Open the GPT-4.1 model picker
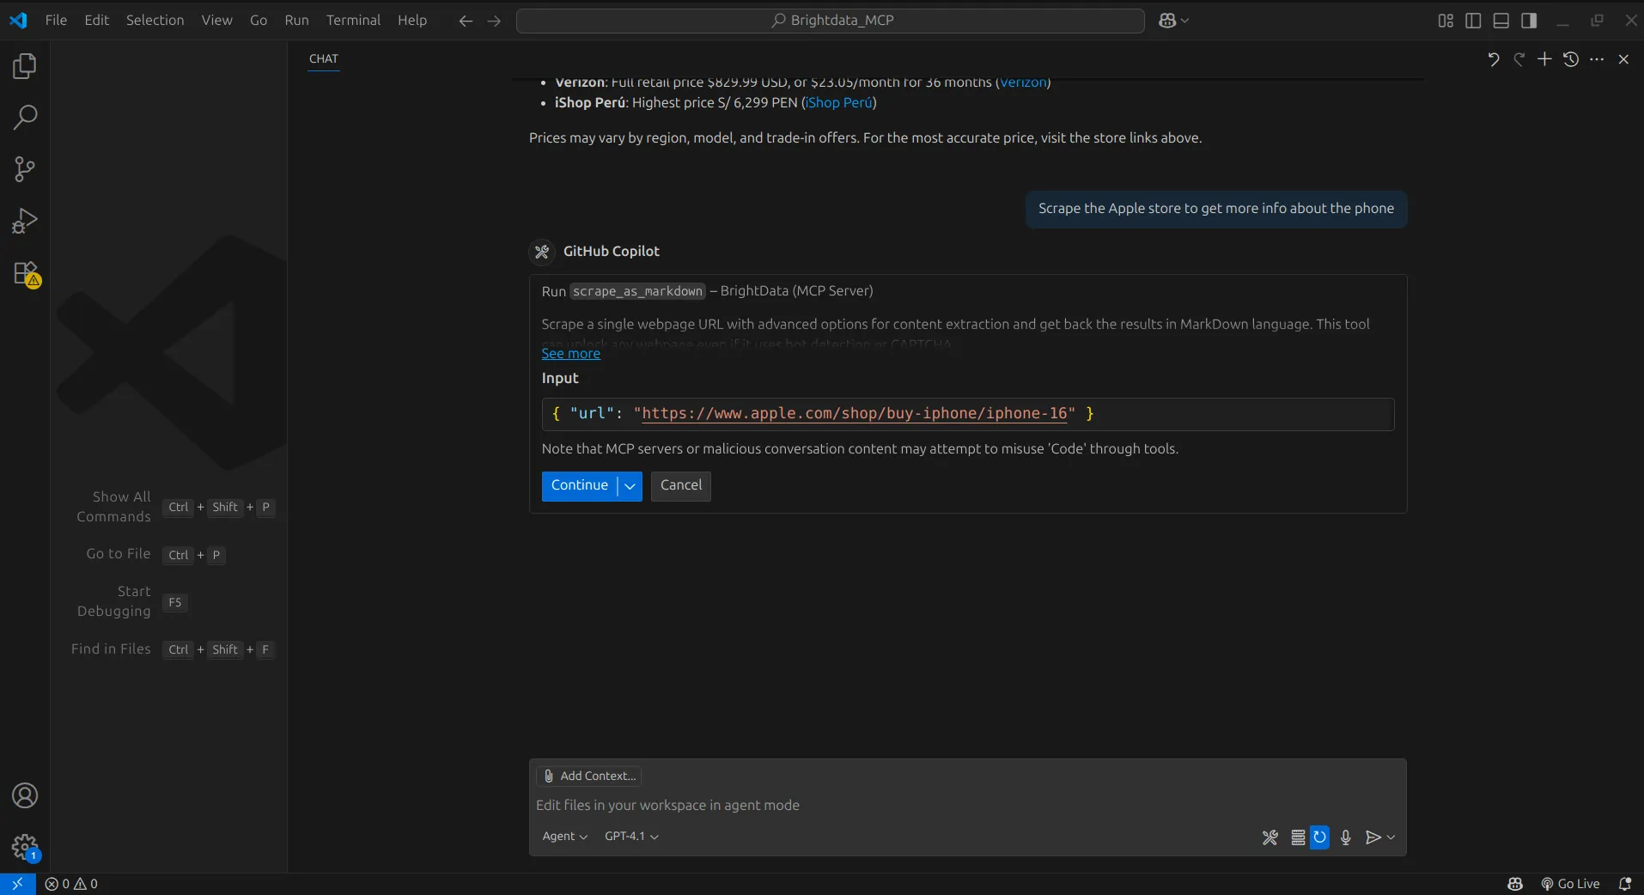 [630, 836]
